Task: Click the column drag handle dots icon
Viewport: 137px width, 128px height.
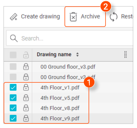Action: [x=126, y=55]
